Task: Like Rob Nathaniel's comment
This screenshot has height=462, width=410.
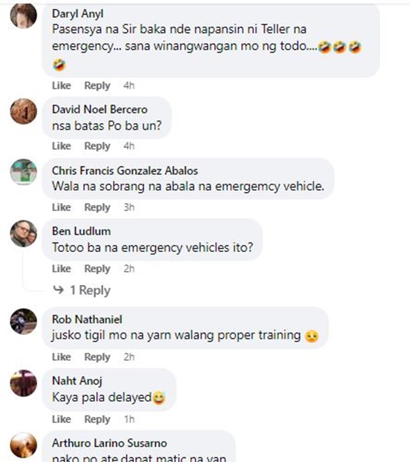Action: click(x=61, y=357)
